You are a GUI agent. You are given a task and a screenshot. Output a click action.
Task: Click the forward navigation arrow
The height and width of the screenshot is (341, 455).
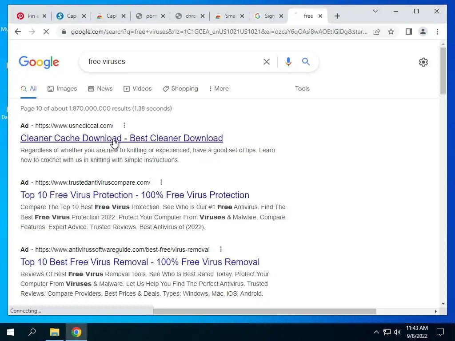[x=32, y=32]
